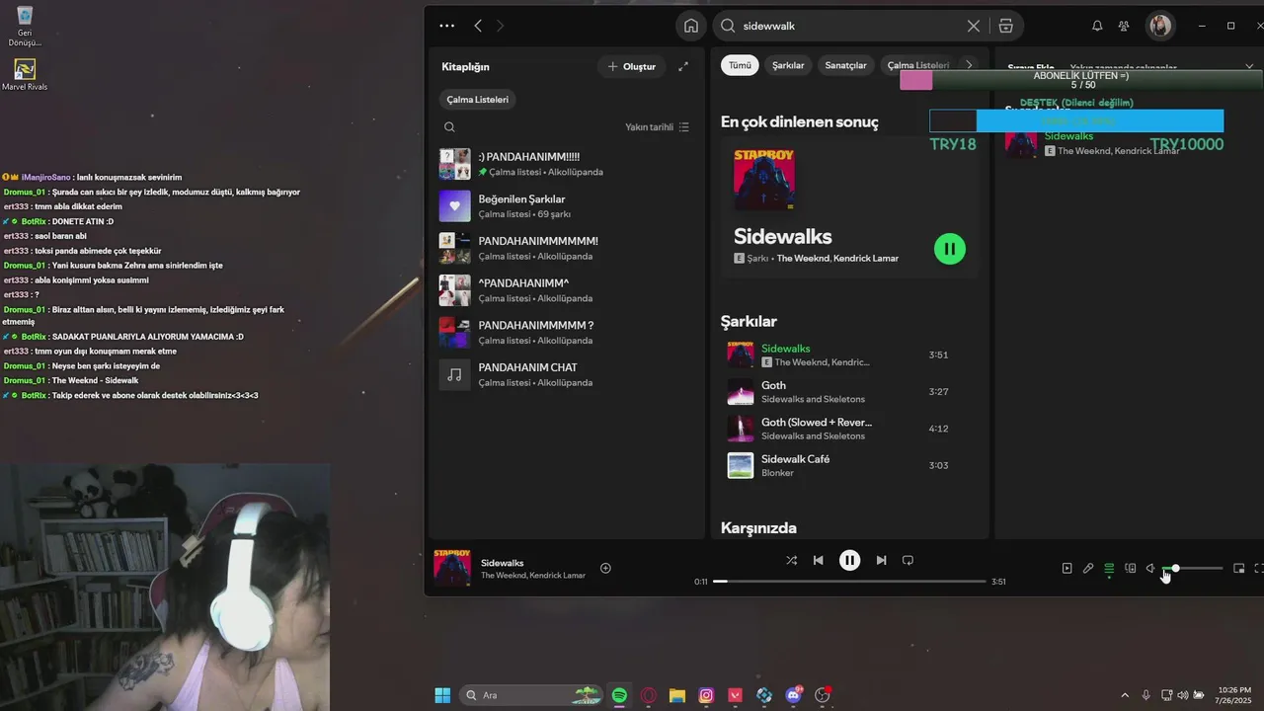
Task: Open File Explorer from the taskbar
Action: point(677,695)
